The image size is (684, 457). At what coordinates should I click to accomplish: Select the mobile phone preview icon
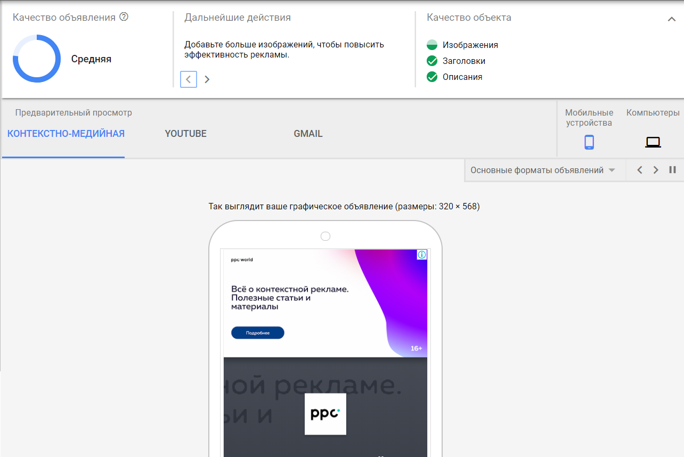click(x=589, y=142)
